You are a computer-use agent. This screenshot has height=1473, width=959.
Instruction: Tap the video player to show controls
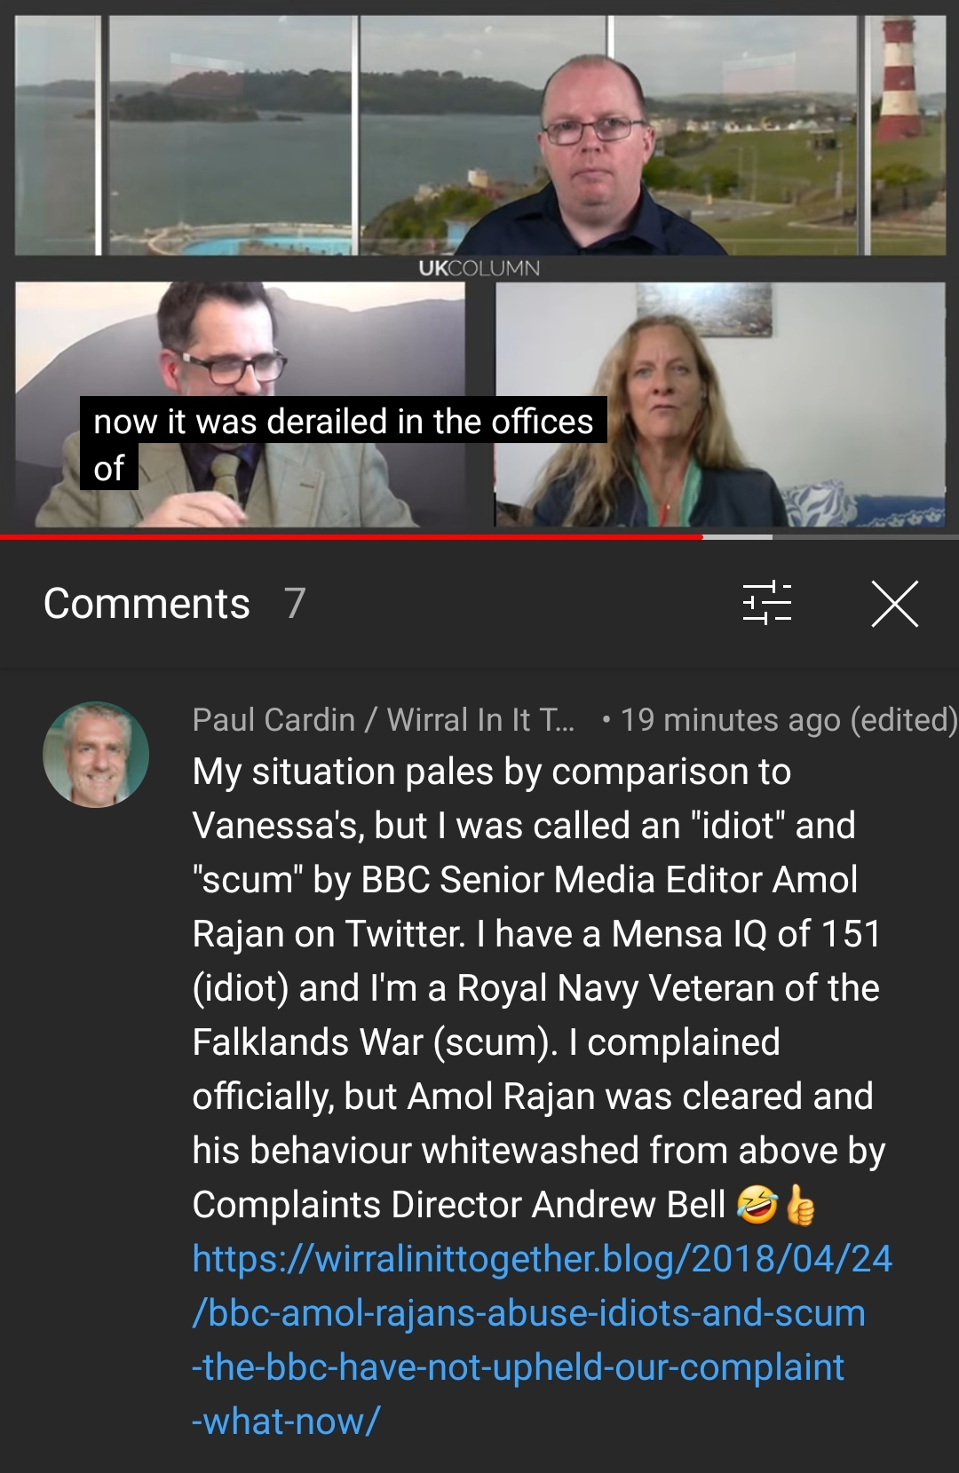coord(479,266)
